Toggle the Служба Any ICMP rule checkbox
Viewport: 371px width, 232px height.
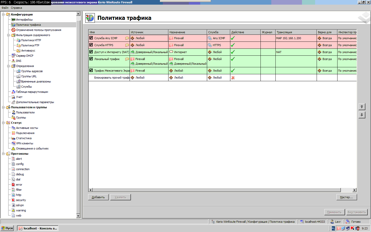point(91,38)
